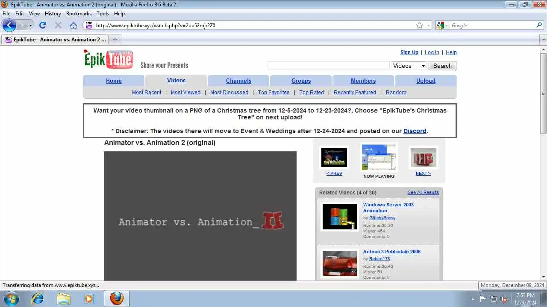Select the EpikTube Animator vs. Animation tab
Viewport: 547px width, 307px height.
(x=55, y=40)
